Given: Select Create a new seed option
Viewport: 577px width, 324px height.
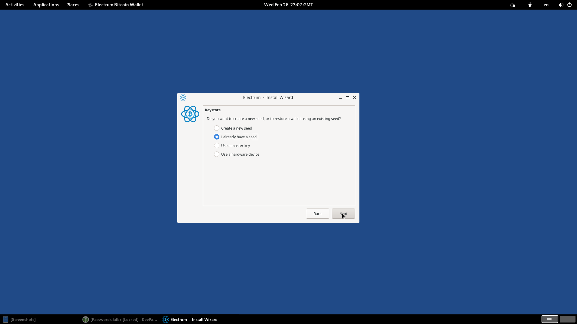Looking at the screenshot, I should [x=217, y=128].
